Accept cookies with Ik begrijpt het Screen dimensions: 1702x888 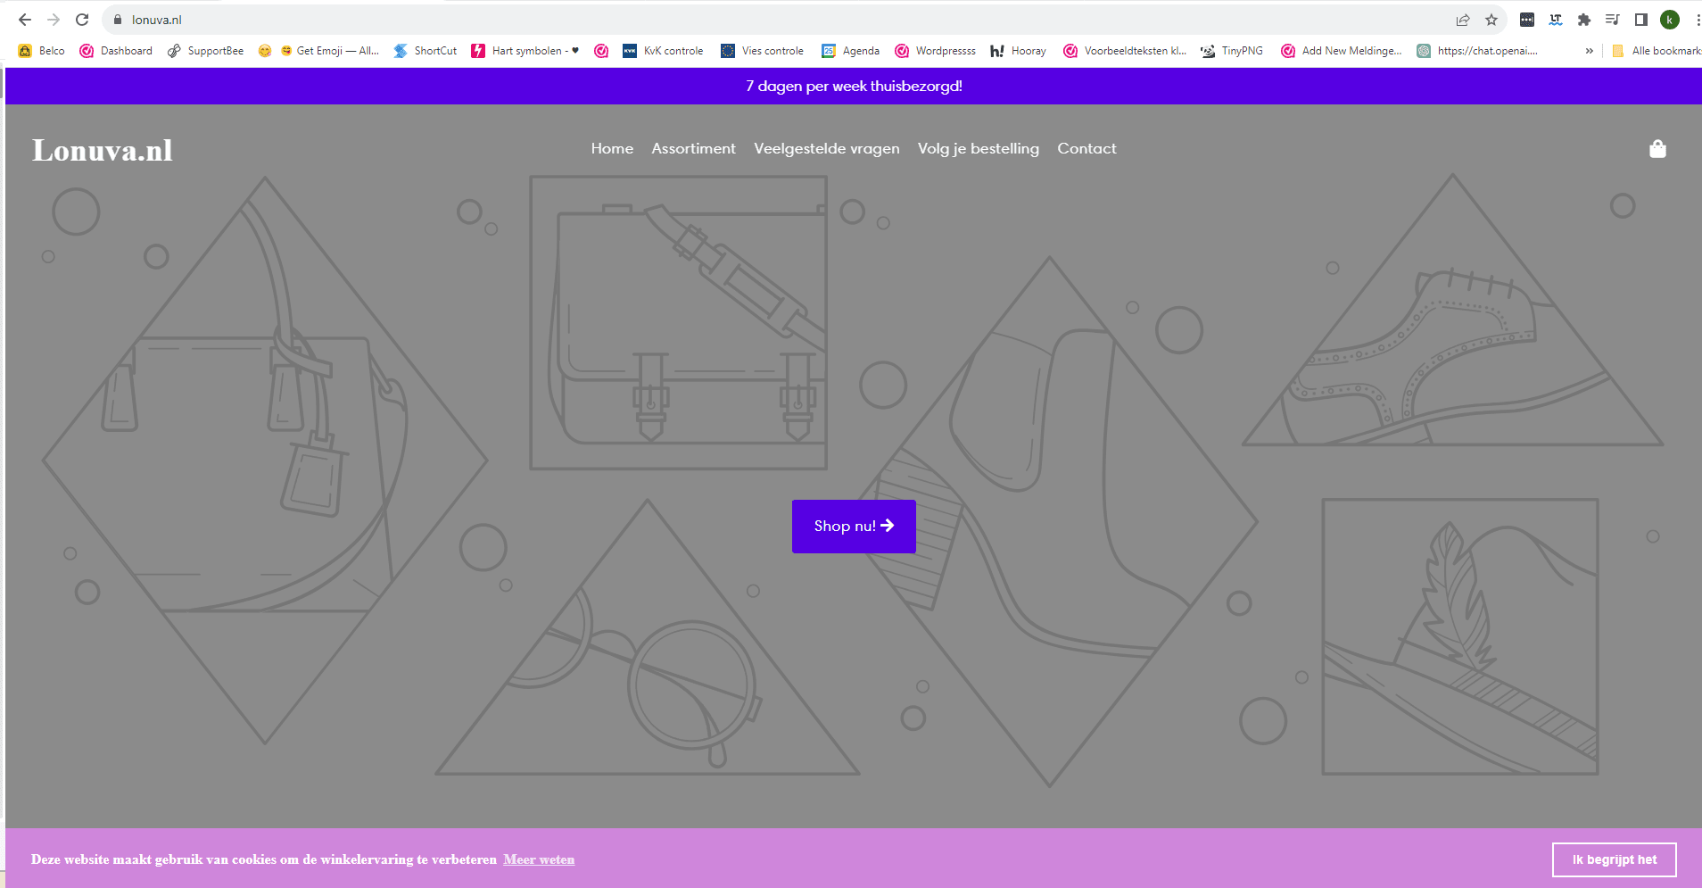pos(1614,859)
